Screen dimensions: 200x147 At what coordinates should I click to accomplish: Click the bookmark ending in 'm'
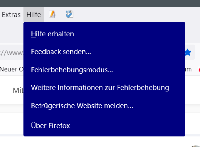click(x=188, y=70)
